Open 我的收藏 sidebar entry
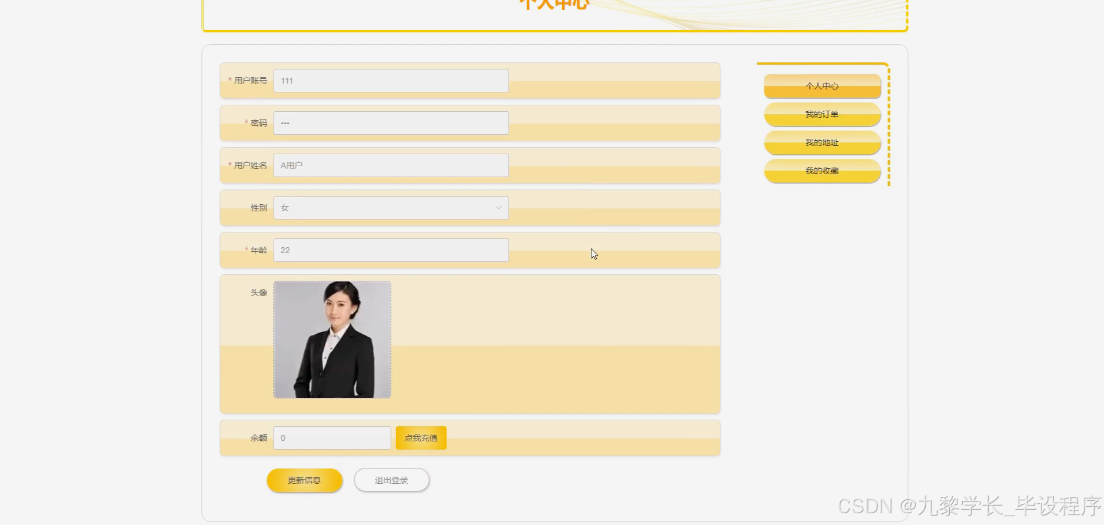 [x=822, y=171]
